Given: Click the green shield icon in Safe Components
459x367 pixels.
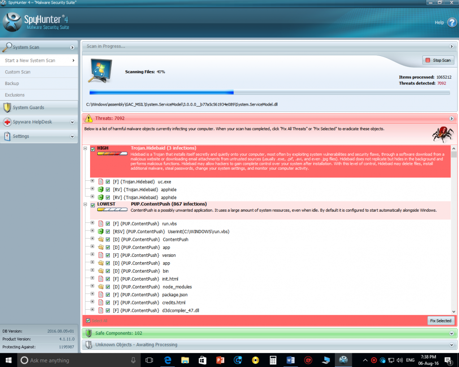Looking at the screenshot, I should point(89,333).
